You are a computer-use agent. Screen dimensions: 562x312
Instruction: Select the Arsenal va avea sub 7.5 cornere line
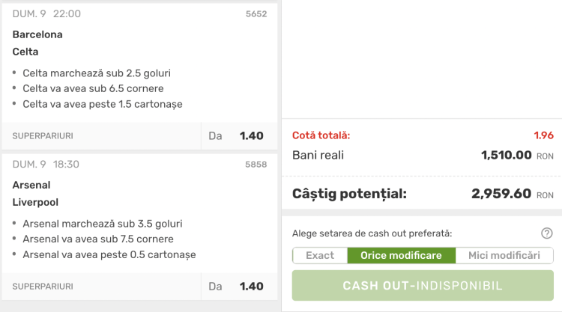click(x=98, y=239)
